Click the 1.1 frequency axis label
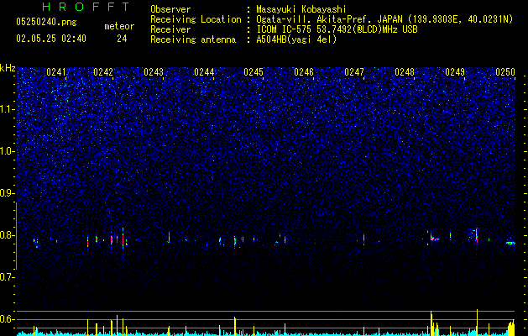This screenshot has width=528, height=336. click(8, 109)
